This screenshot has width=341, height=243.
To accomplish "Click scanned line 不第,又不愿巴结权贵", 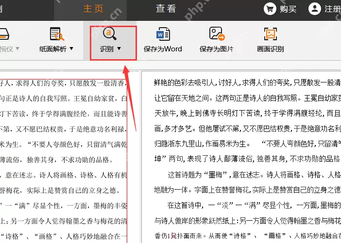I will (x=63, y=129).
